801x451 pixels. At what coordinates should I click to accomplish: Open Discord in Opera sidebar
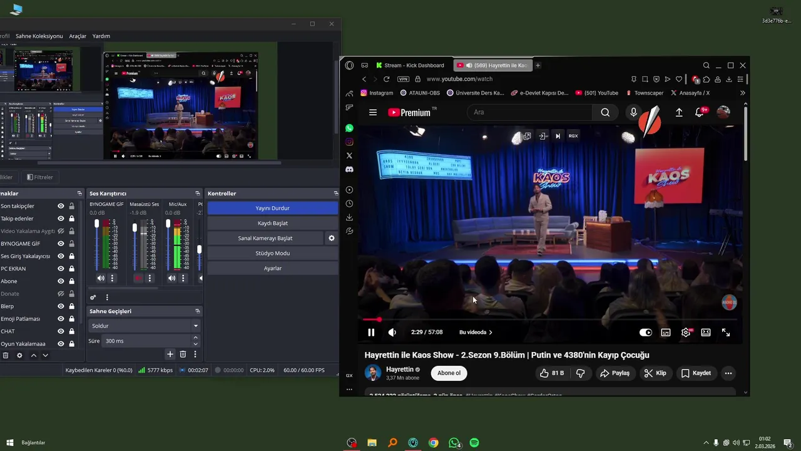coord(349,170)
